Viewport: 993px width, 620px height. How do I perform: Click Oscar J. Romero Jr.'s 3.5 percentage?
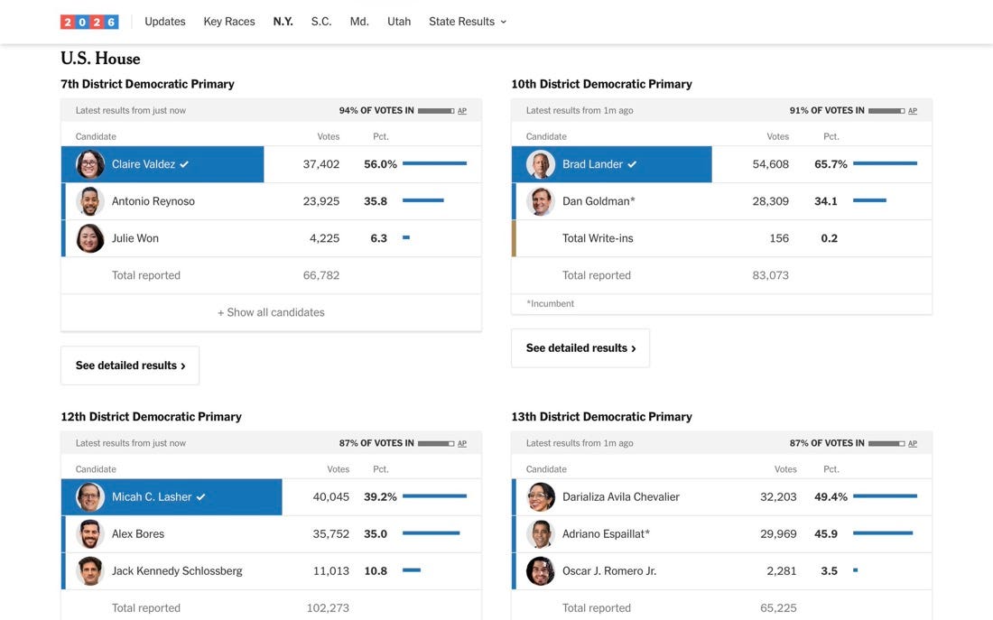829,571
